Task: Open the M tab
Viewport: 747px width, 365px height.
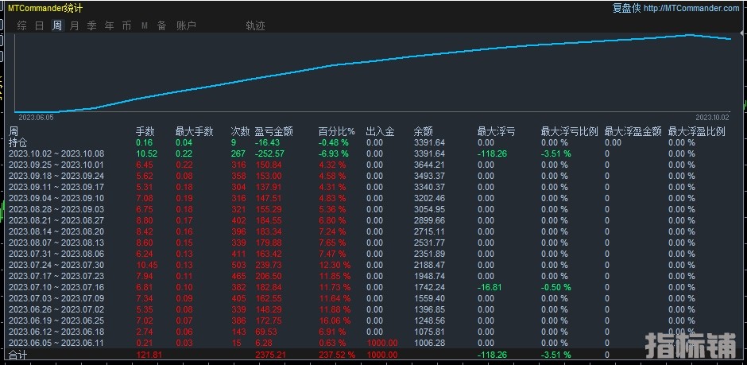Action: [145, 25]
